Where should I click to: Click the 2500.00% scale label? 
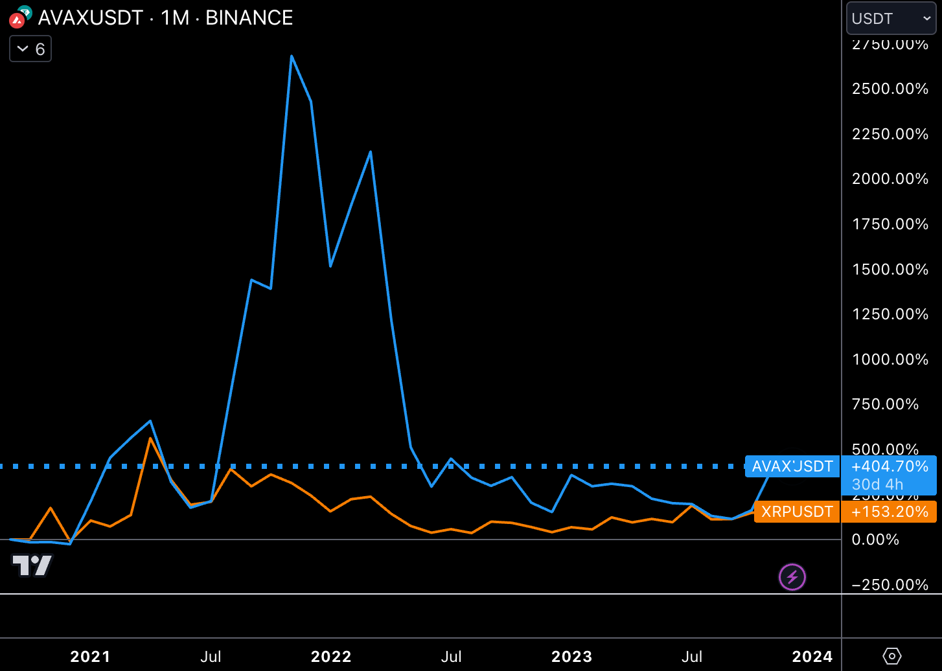pyautogui.click(x=890, y=89)
